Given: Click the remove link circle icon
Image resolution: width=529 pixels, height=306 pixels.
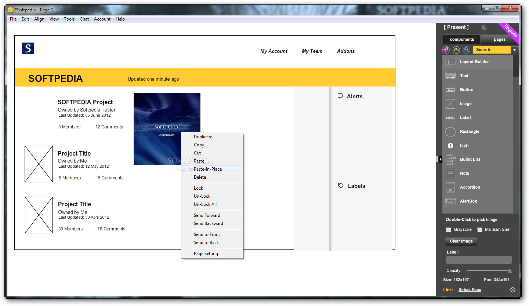Looking at the screenshot, I should (512, 290).
